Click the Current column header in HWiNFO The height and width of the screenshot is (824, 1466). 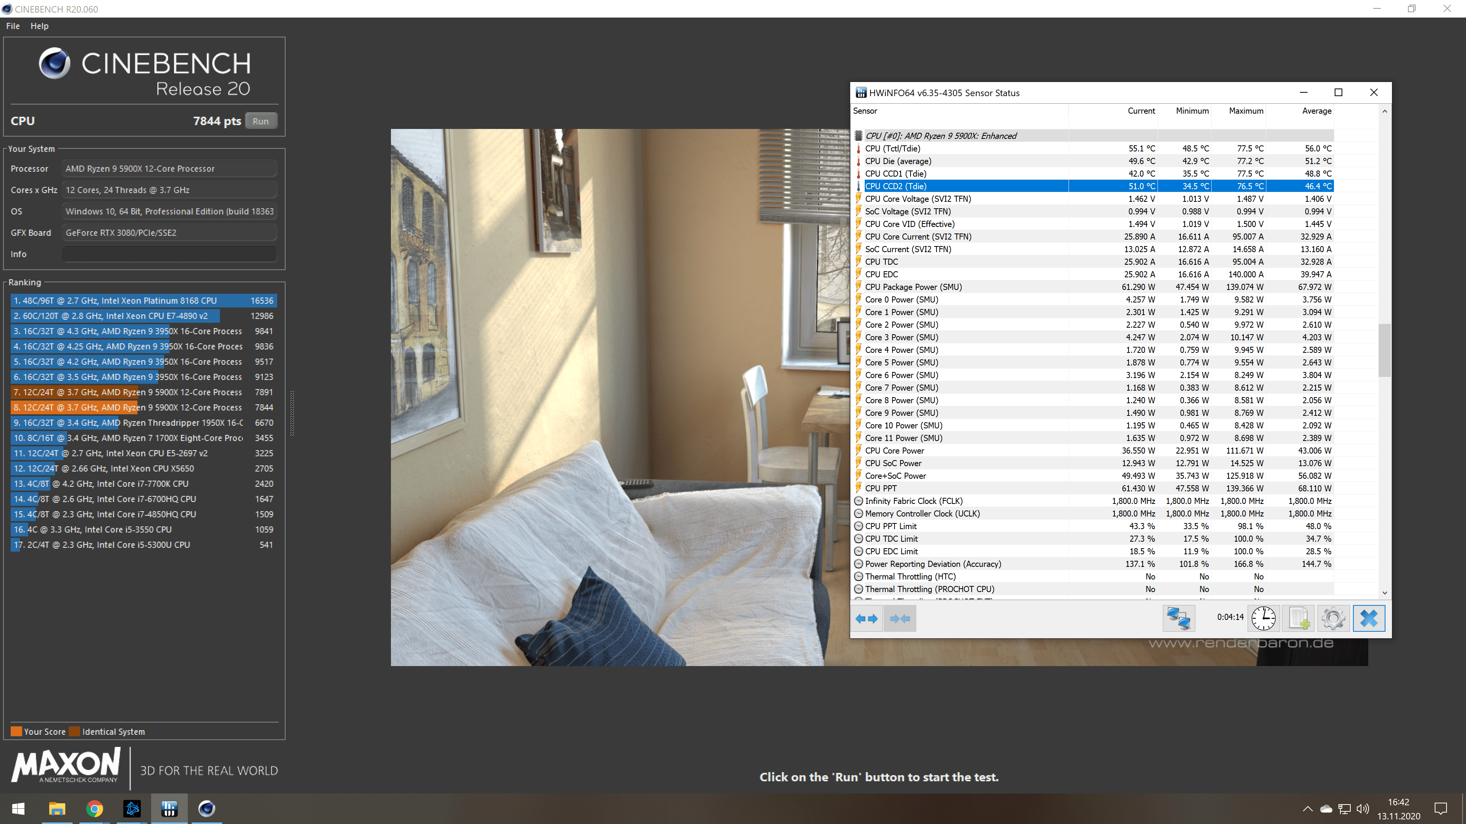(1112, 111)
